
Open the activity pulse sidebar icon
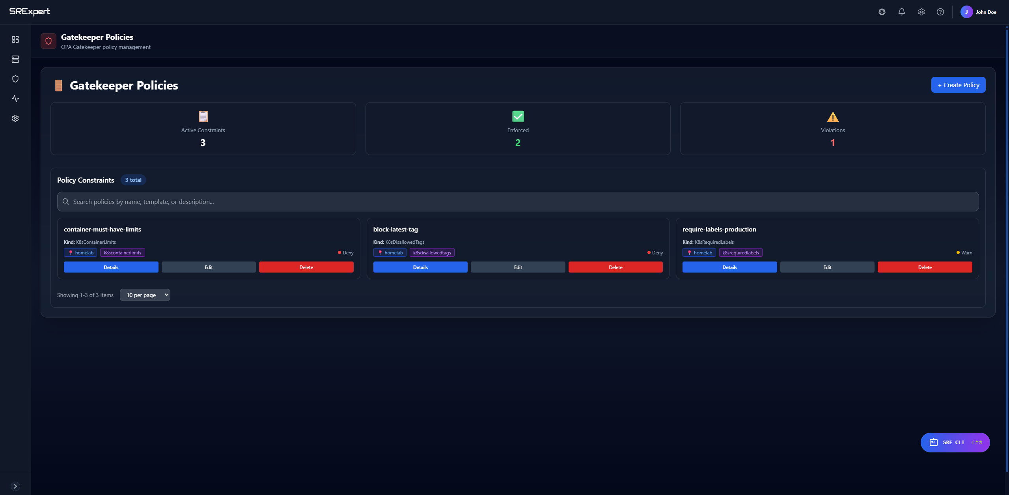15,99
